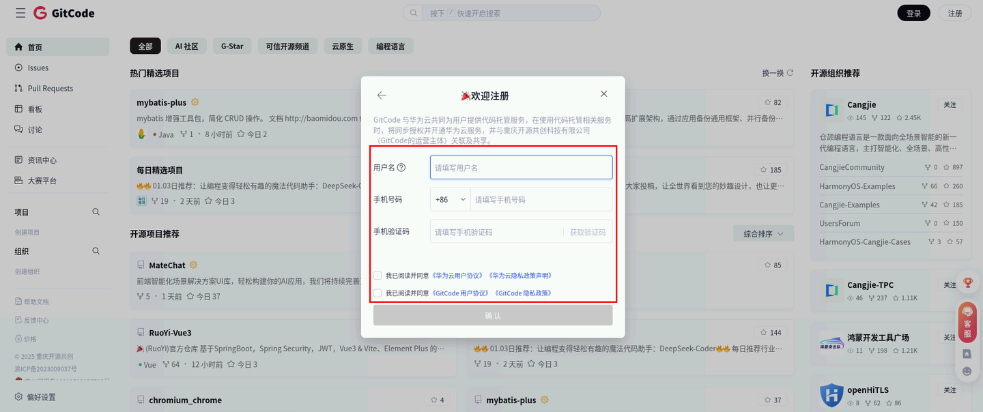The width and height of the screenshot is (983, 412).
Task: Switch to the AI 社区 tab
Action: click(186, 46)
